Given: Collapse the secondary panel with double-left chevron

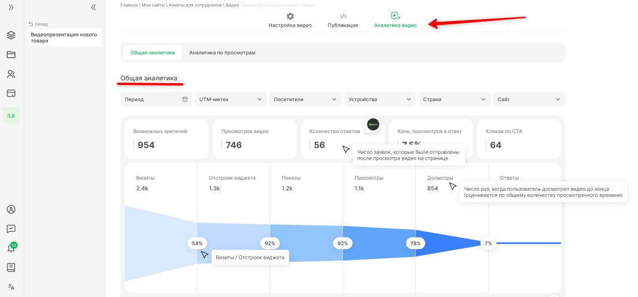Looking at the screenshot, I should pos(94,8).
